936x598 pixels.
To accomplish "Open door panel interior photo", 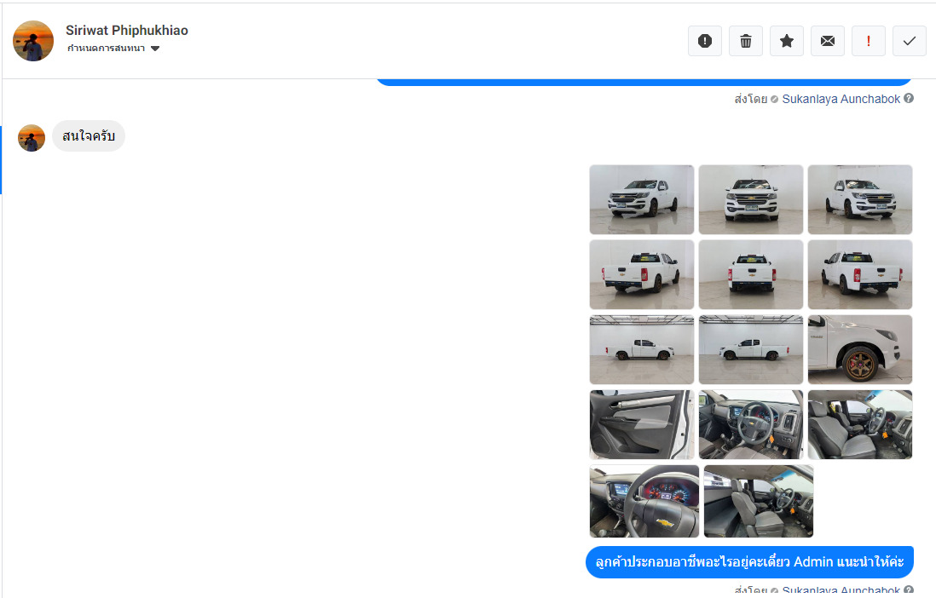I will point(642,425).
